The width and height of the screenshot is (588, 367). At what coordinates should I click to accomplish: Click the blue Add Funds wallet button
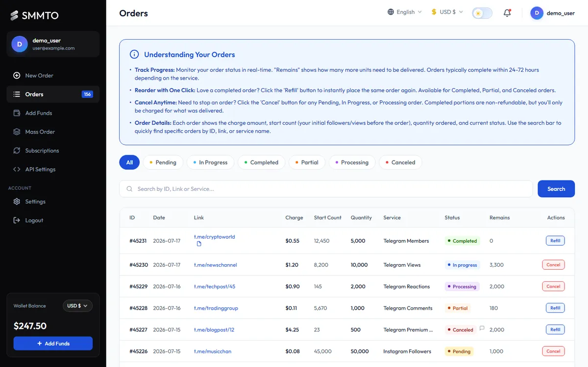click(53, 344)
